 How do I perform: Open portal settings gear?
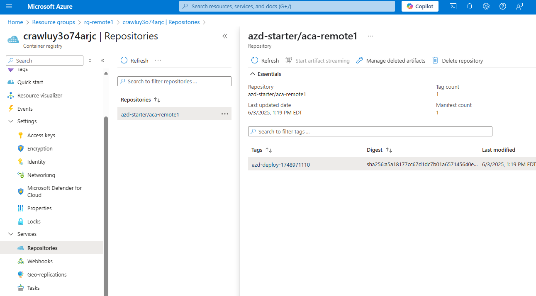point(486,6)
